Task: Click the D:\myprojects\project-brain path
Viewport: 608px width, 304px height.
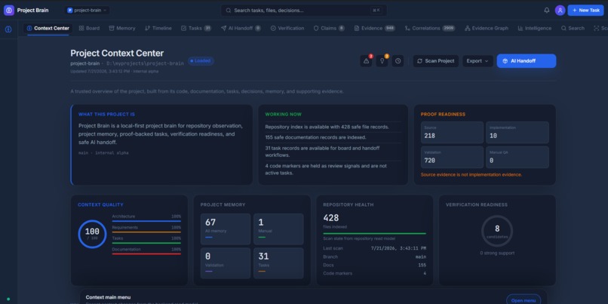Action: (146, 63)
